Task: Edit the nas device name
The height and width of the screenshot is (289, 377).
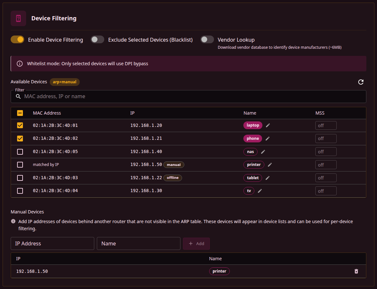Action: tap(263, 152)
